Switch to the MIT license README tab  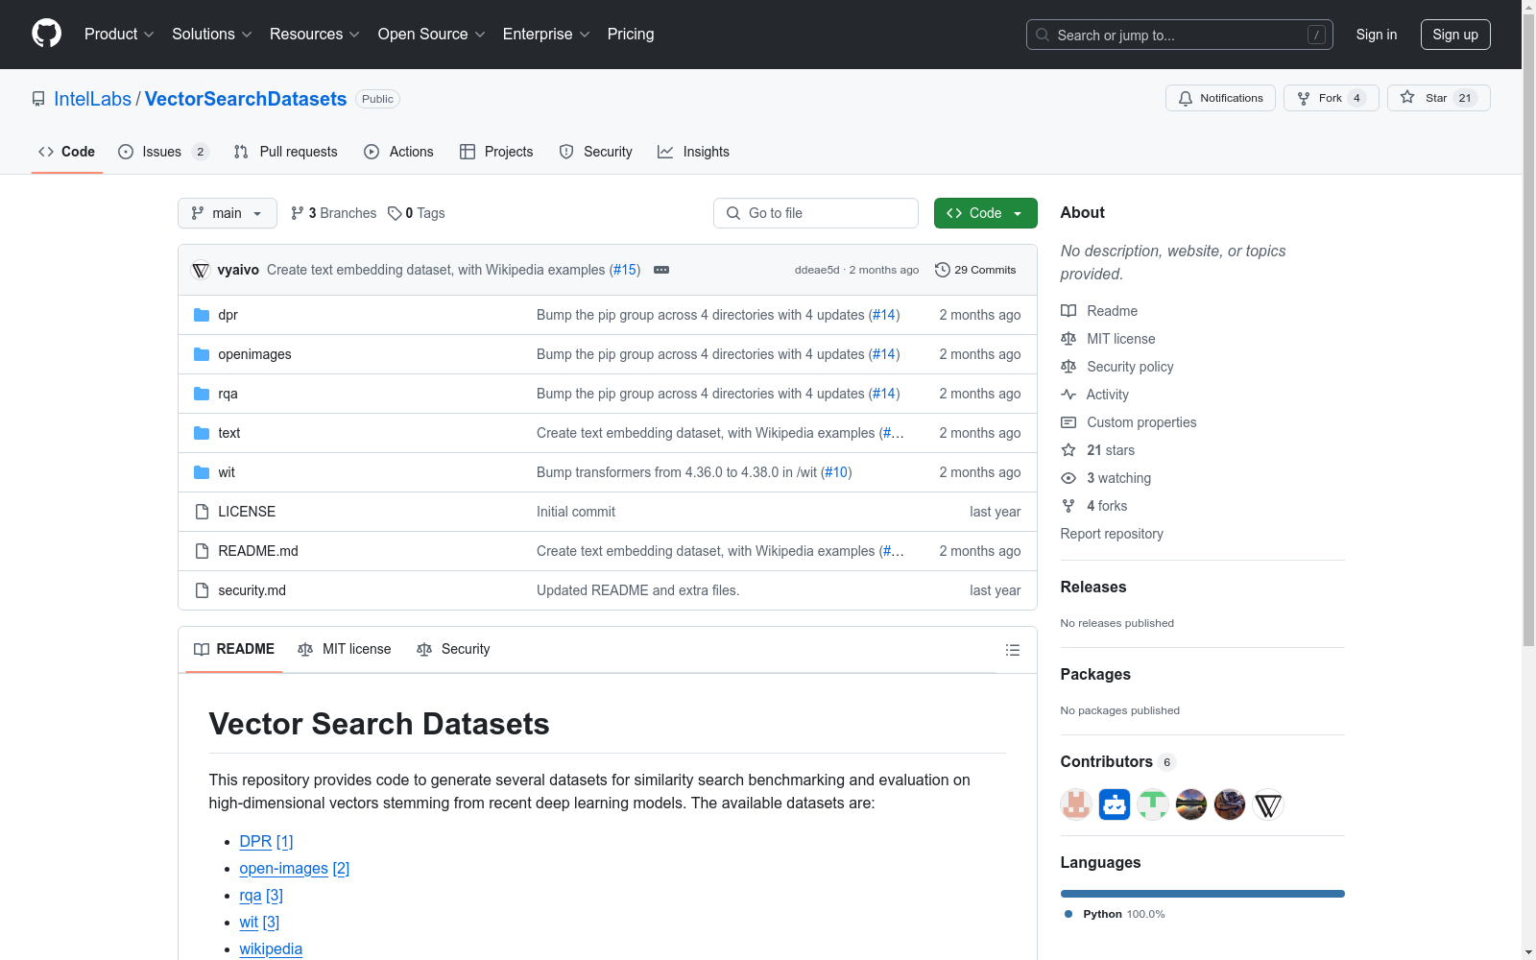(345, 649)
